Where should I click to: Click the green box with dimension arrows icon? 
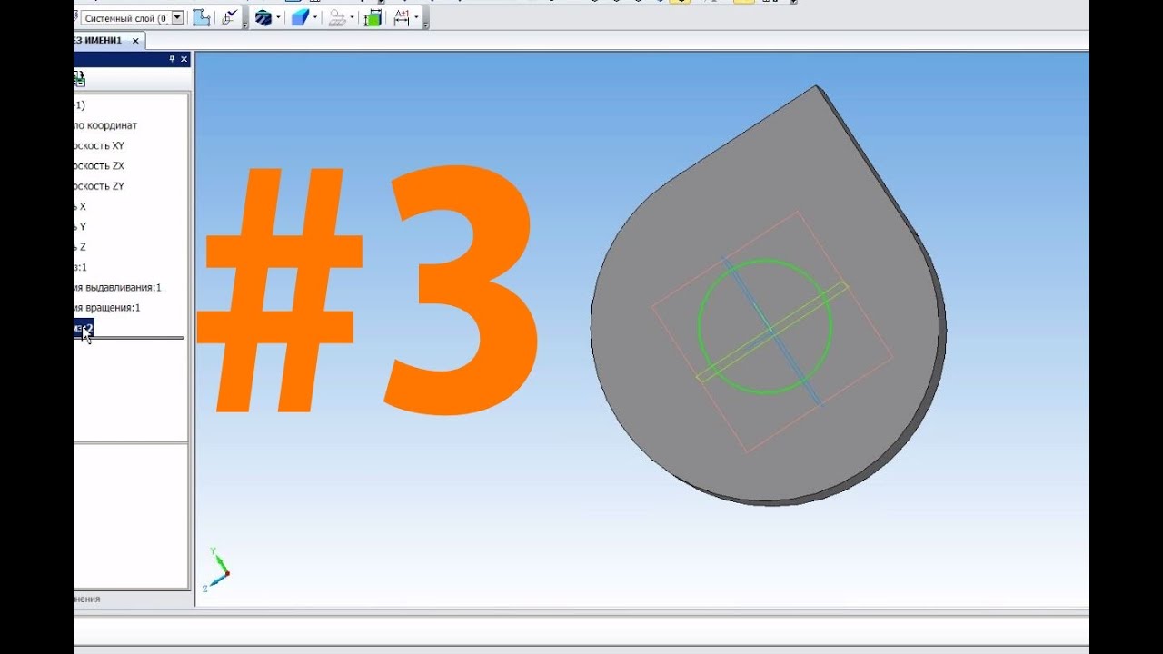[373, 17]
